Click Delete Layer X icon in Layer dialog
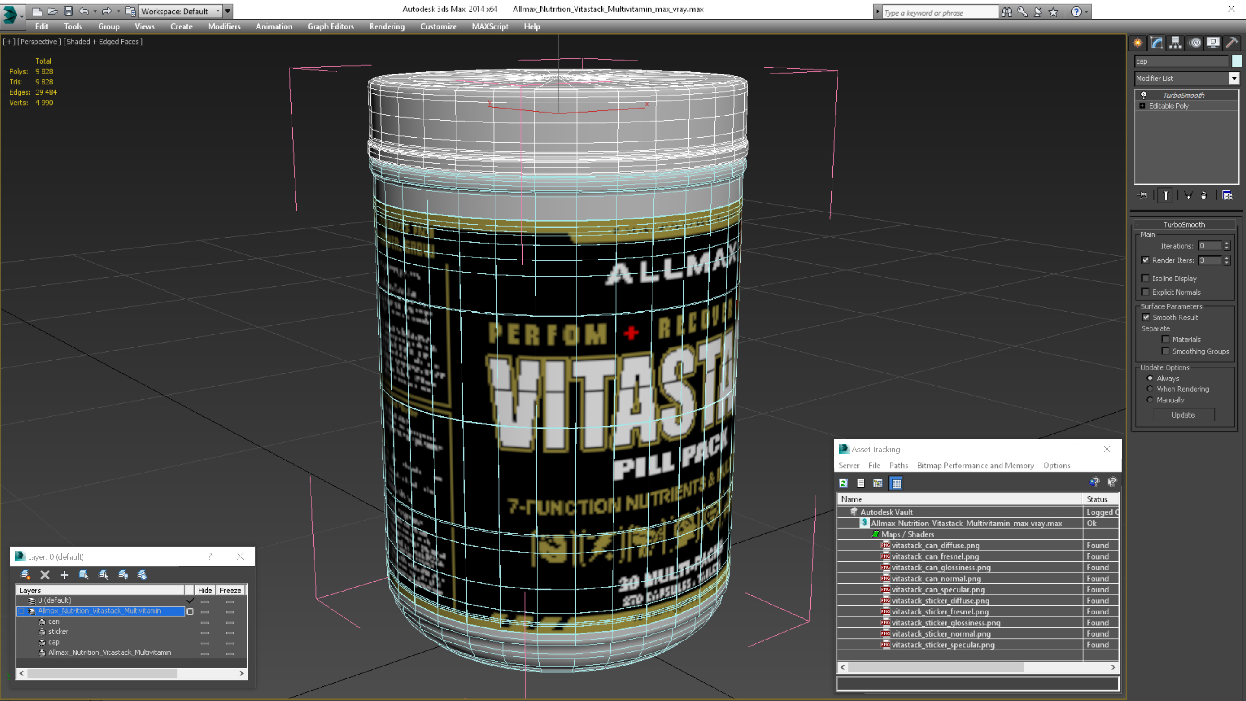The image size is (1246, 701). click(x=45, y=575)
